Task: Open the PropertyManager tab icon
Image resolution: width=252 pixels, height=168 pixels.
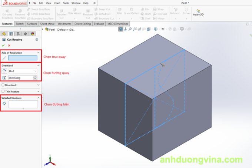Action: (11, 33)
